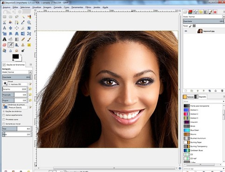Image resolution: width=225 pixels, height=172 pixels.
Task: Open the tool options Modo dropdown
Action: coord(20,72)
